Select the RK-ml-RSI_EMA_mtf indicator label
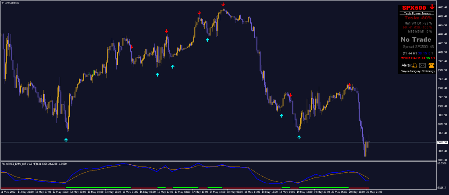449x195 pixels. click(x=33, y=163)
